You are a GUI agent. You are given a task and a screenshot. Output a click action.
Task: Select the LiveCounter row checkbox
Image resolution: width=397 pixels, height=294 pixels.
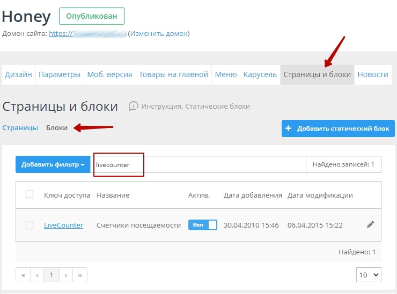[30, 225]
